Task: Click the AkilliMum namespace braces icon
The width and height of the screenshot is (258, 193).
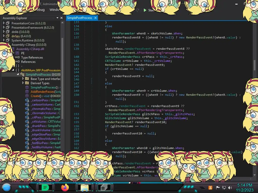Action: click(17, 70)
